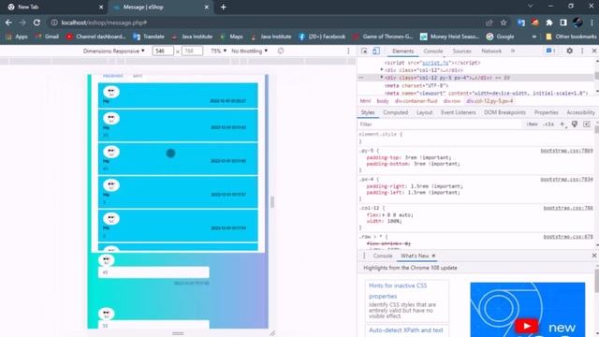599x337 pixels.
Task: Click the browser back arrow
Action: (x=8, y=22)
